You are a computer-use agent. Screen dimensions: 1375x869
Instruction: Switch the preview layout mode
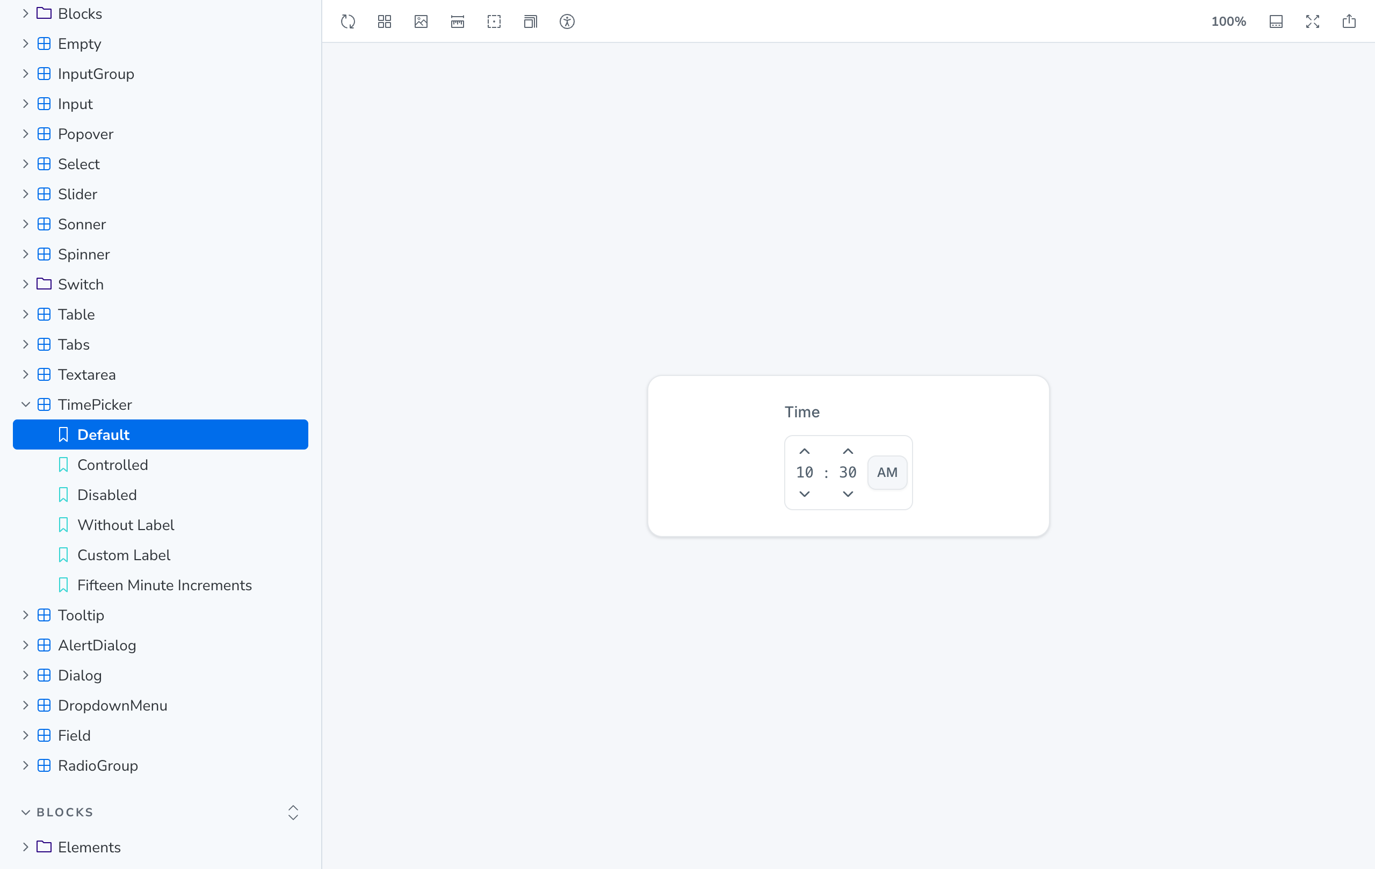[530, 21]
